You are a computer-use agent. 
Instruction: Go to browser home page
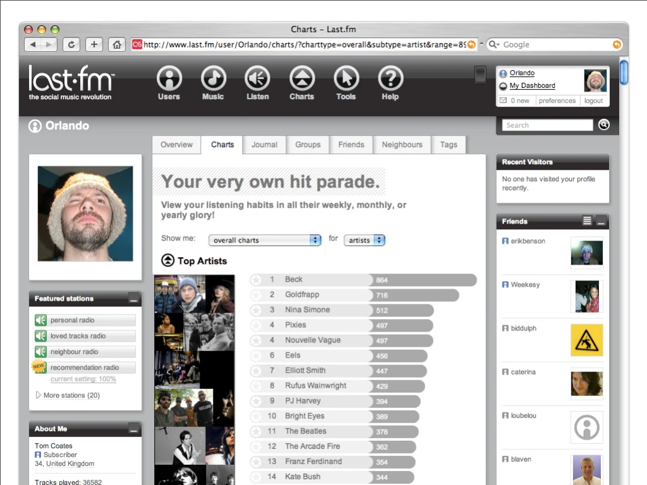117,45
